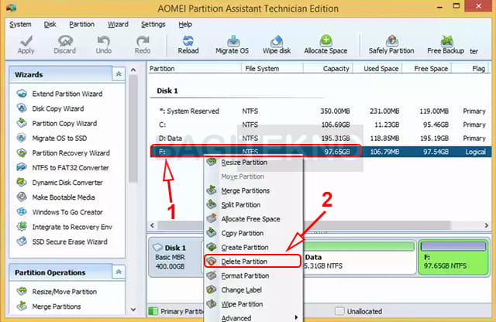
Task: Click the Flag column header
Action: point(470,69)
